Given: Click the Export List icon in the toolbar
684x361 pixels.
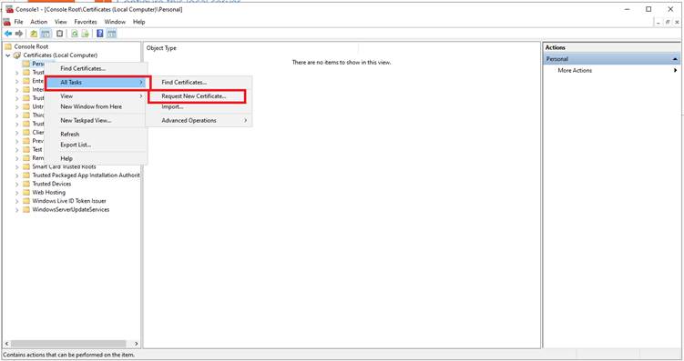Looking at the screenshot, I should pyautogui.click(x=85, y=34).
